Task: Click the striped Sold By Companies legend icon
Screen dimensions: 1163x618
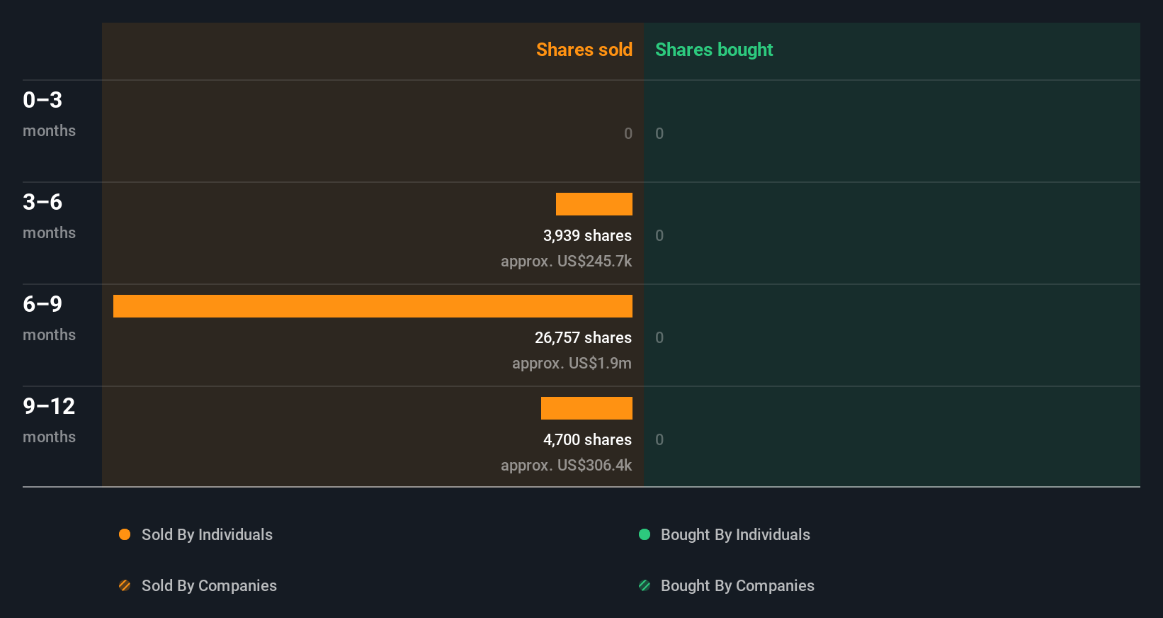Action: (x=125, y=585)
